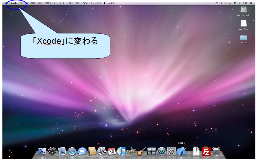257x161 pixels.
Task: Open the scripts menu icon
Action: (104, 3)
